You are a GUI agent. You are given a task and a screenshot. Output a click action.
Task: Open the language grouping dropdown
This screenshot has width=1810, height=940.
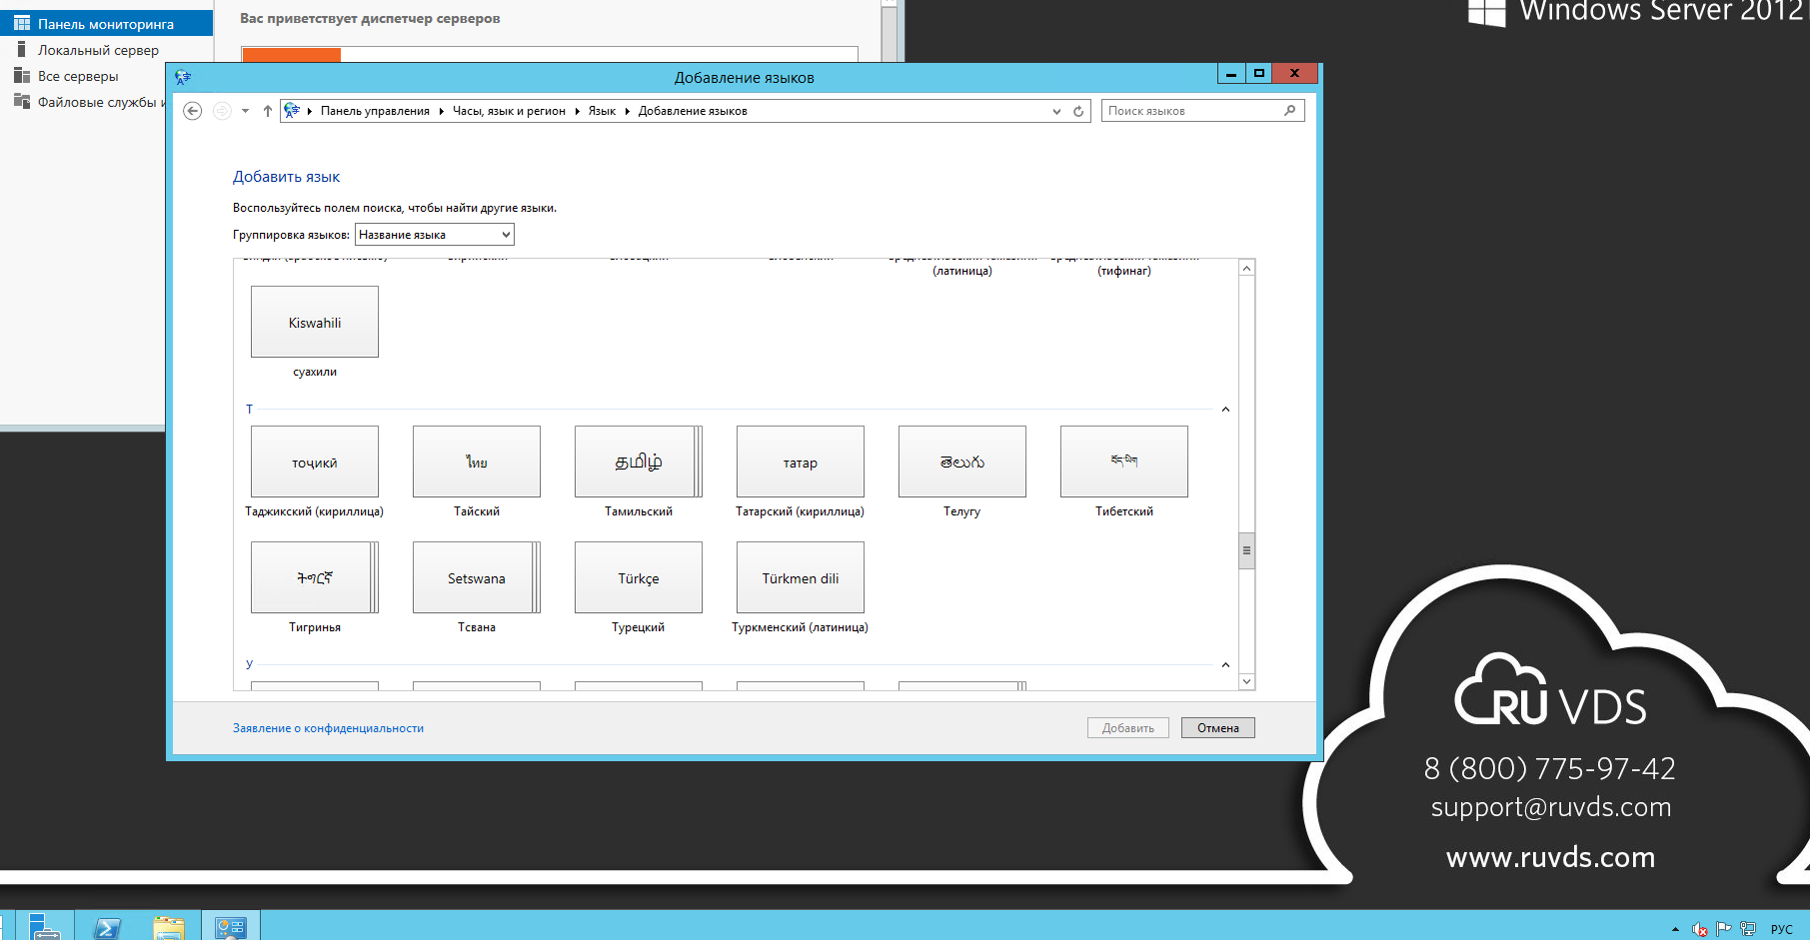tap(435, 235)
